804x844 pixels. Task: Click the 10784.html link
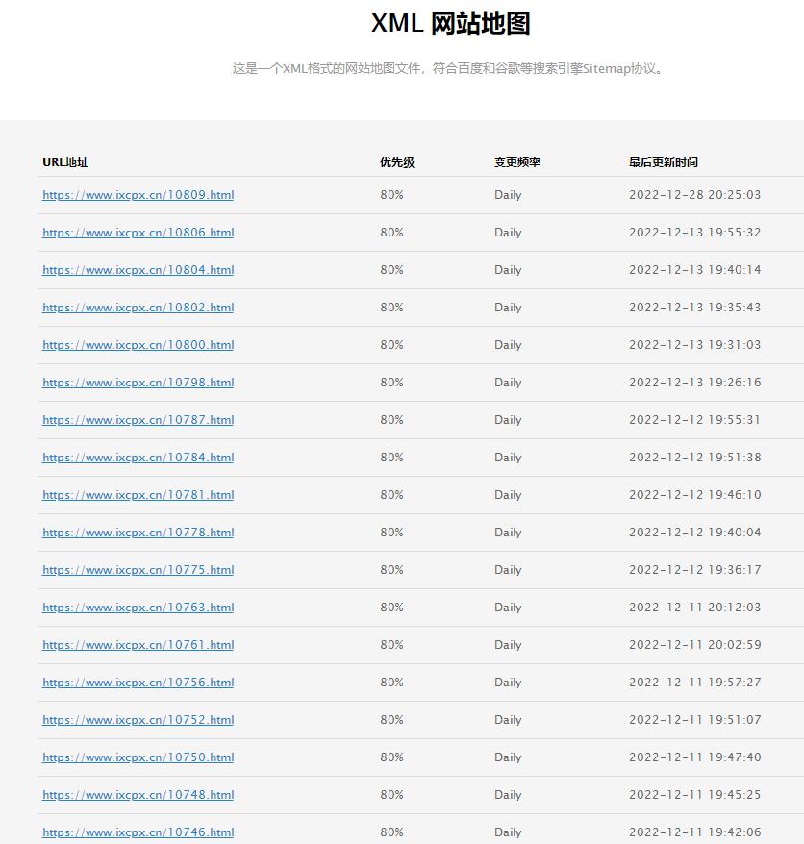138,458
